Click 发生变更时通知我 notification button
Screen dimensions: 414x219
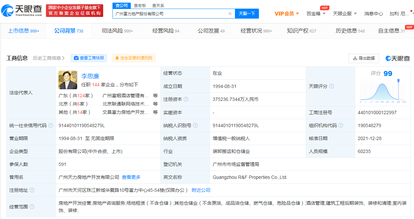click(134, 58)
